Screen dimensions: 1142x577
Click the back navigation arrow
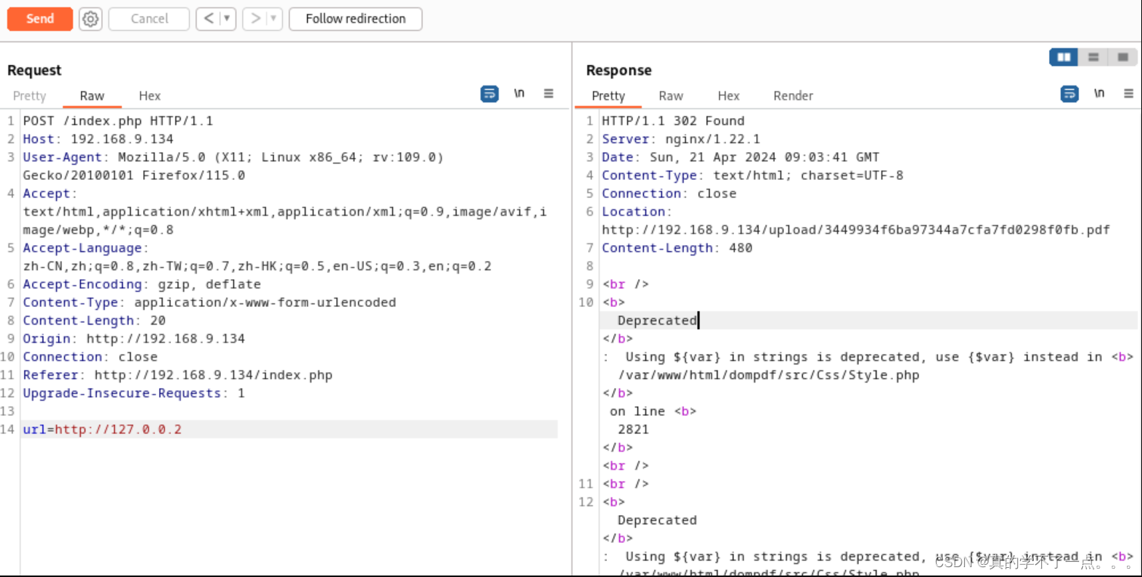pyautogui.click(x=210, y=19)
